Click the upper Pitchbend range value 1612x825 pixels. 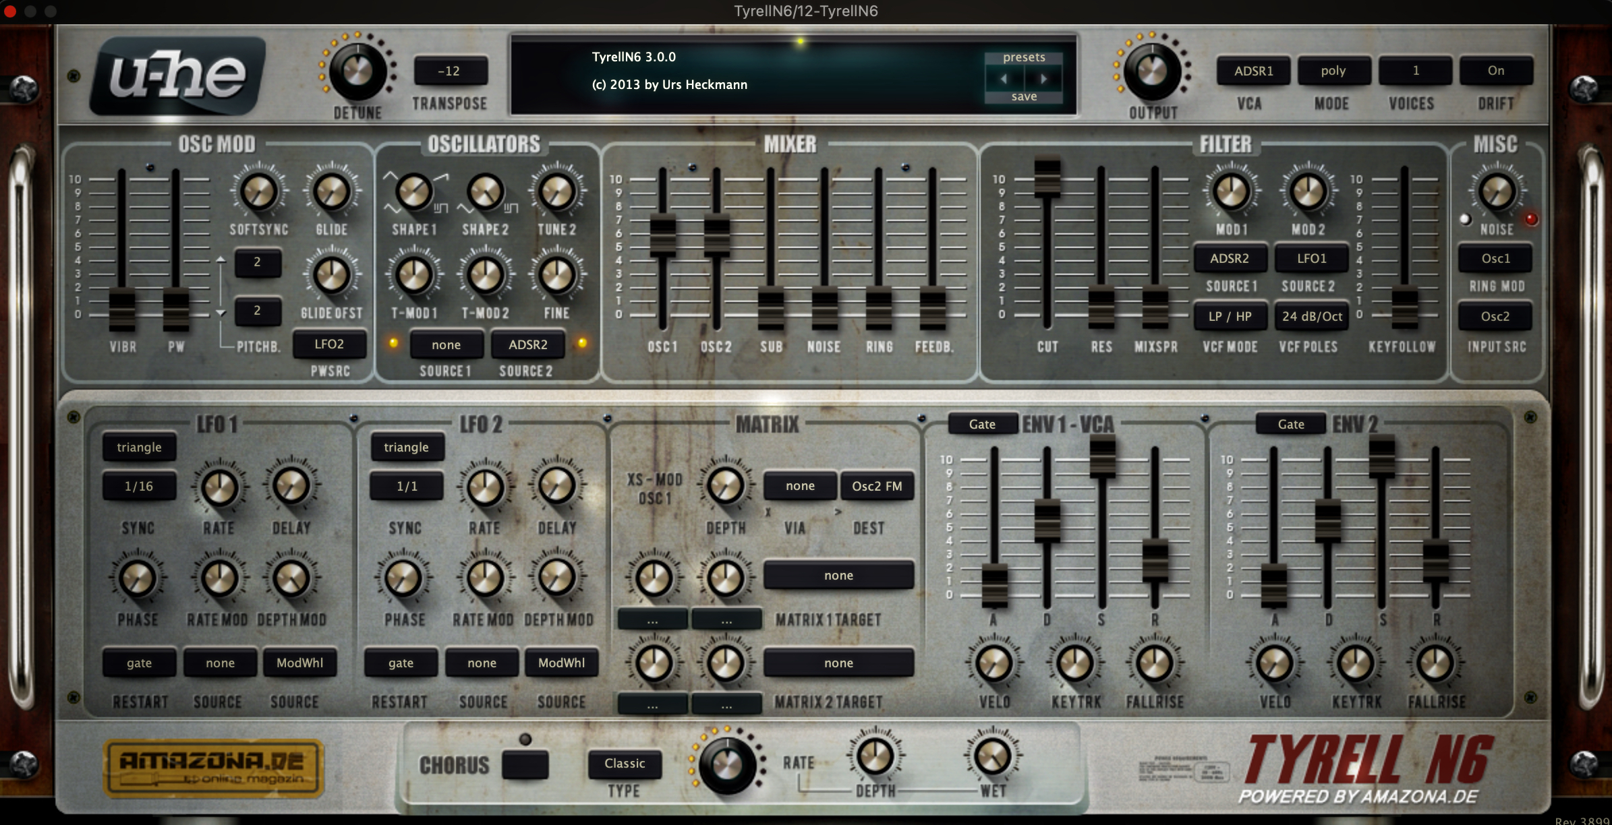tap(257, 262)
